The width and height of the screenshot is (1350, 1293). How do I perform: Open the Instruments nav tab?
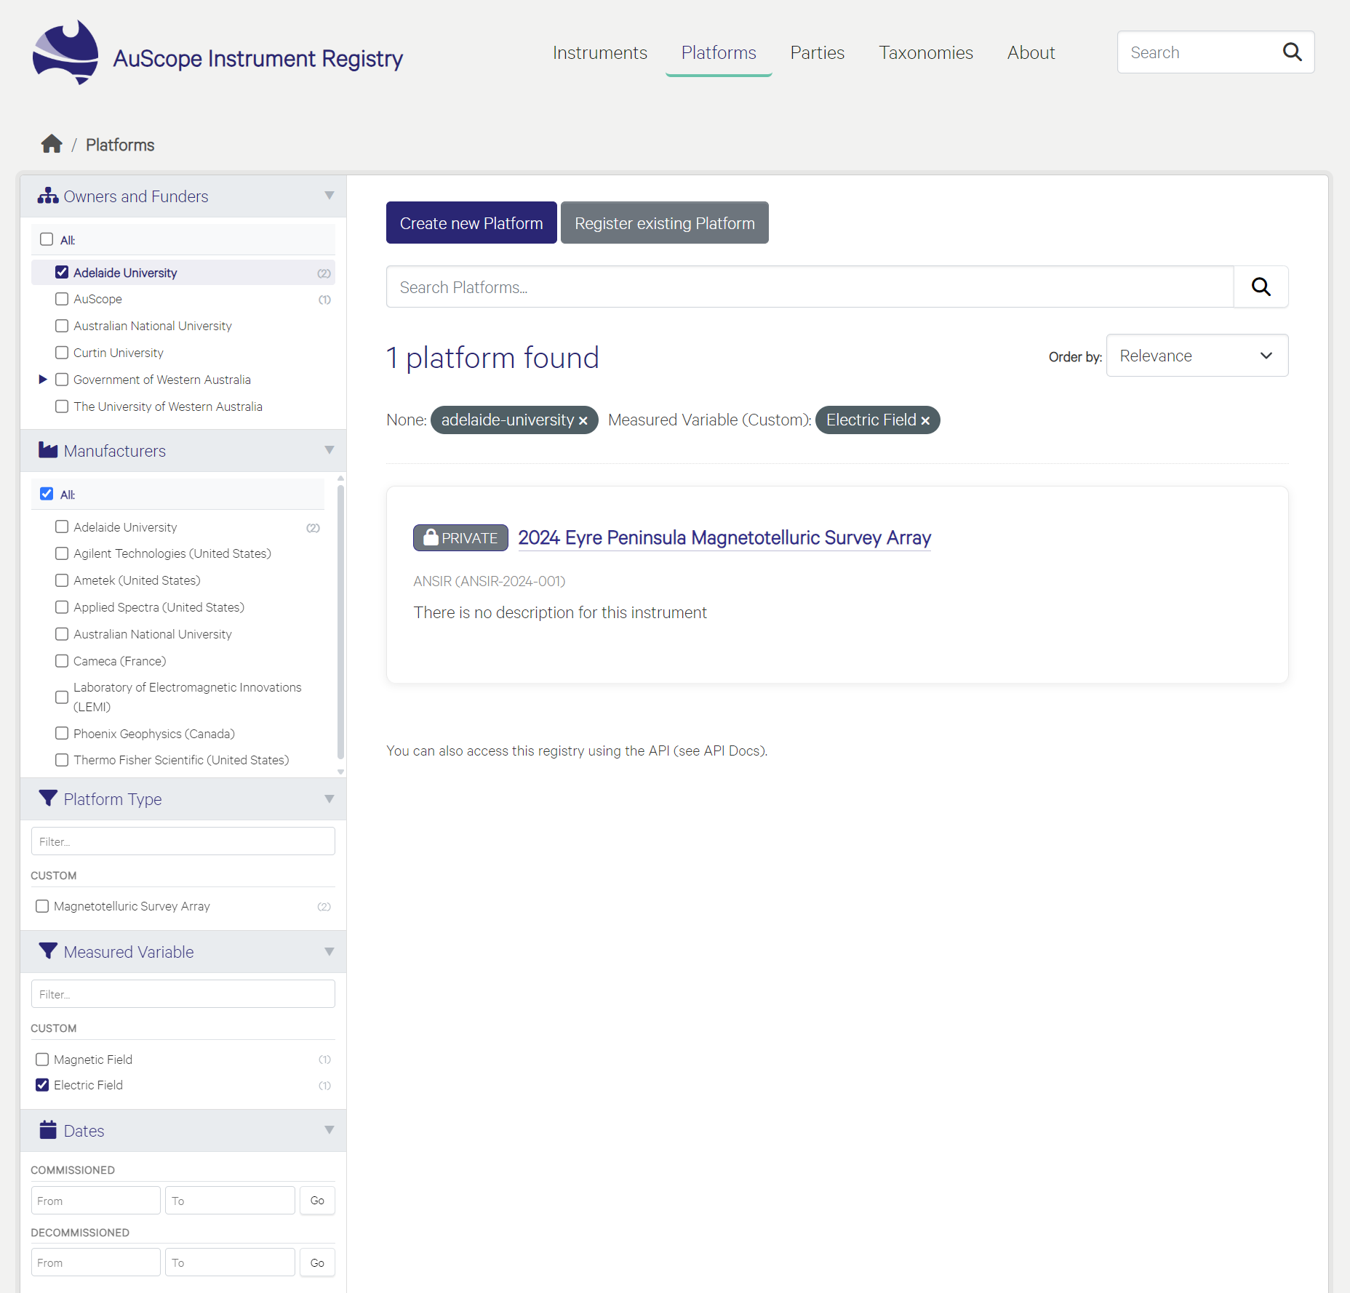(x=599, y=53)
